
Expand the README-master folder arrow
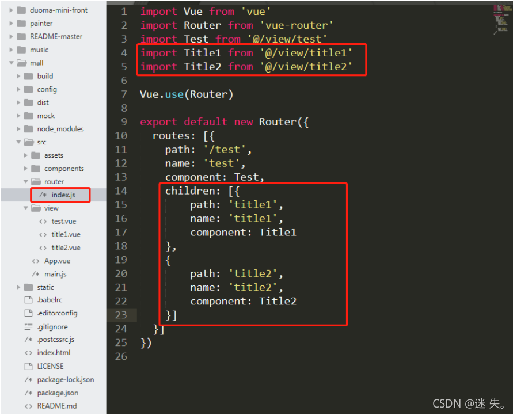coord(11,37)
